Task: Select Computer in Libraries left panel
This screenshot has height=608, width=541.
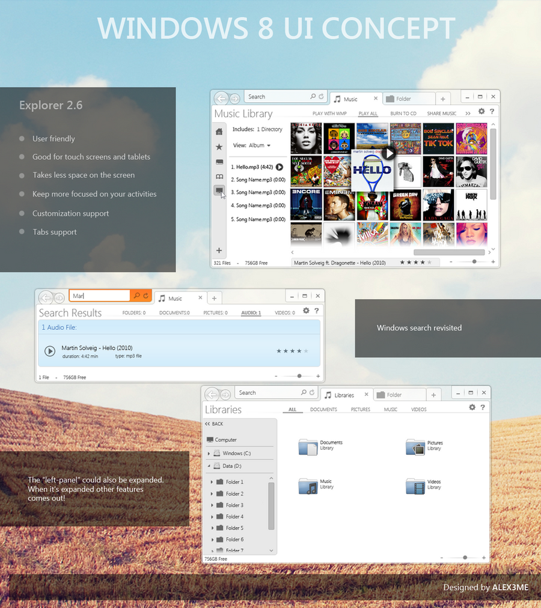Action: coord(222,440)
